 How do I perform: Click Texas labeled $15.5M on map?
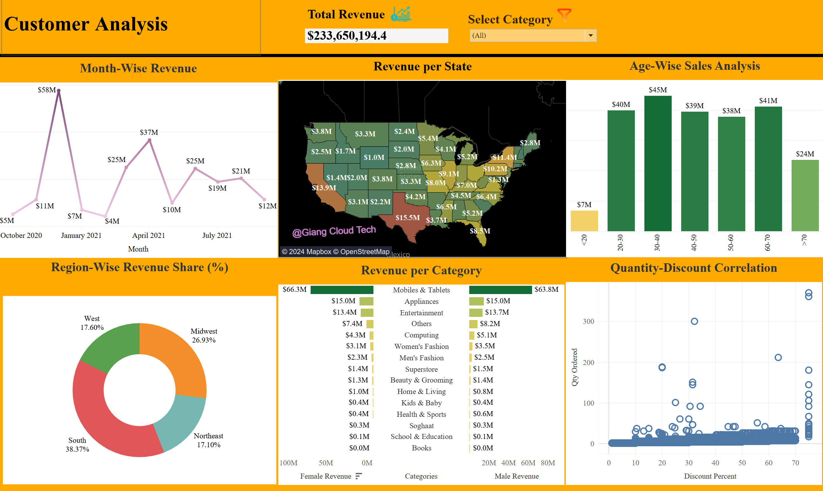[407, 217]
